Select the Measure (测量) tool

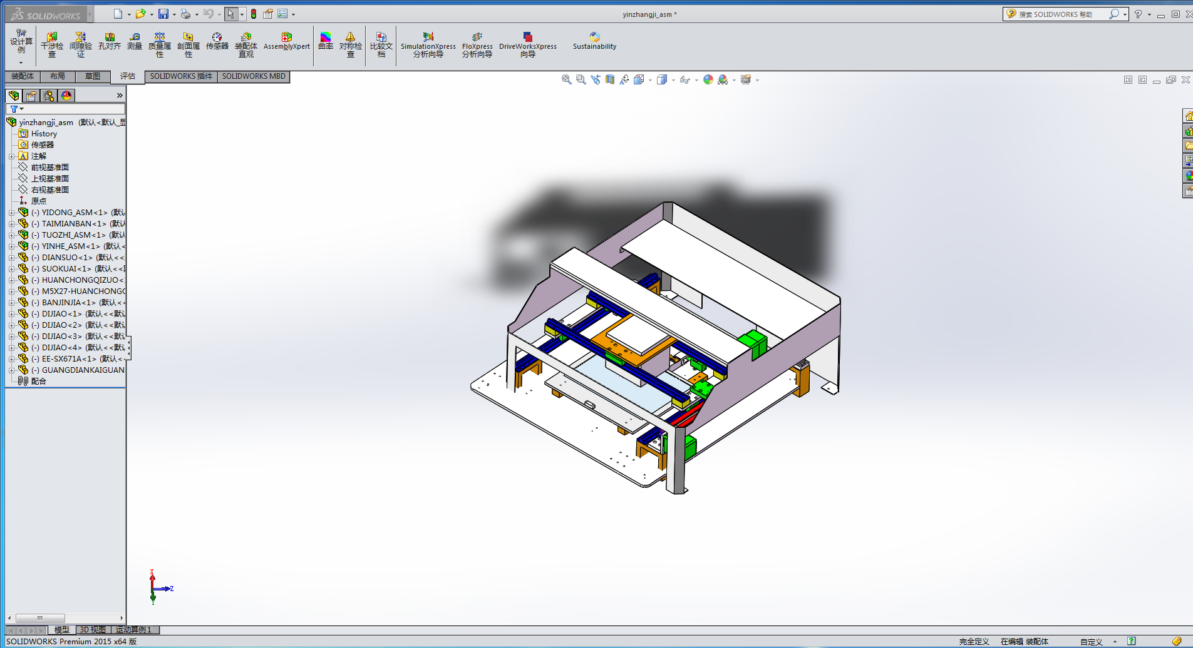135,41
